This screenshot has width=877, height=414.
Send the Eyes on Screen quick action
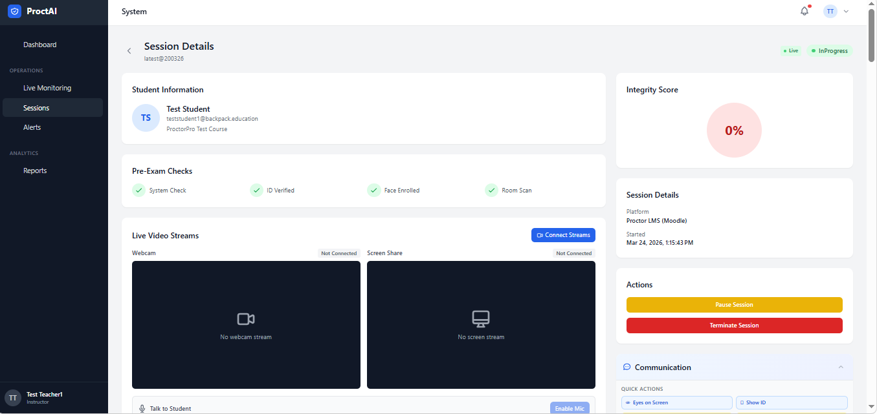click(677, 402)
